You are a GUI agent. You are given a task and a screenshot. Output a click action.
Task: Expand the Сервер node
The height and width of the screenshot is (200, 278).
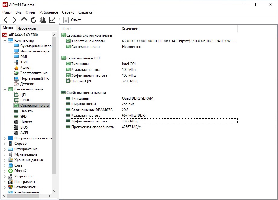[x=5, y=144]
